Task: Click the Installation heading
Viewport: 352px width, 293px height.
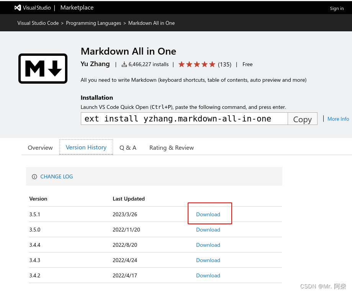Action: pos(97,97)
